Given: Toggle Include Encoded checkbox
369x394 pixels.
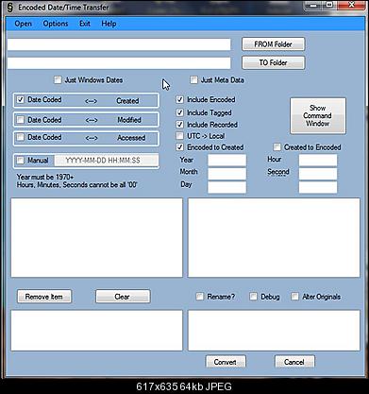Looking at the screenshot, I should pyautogui.click(x=179, y=99).
